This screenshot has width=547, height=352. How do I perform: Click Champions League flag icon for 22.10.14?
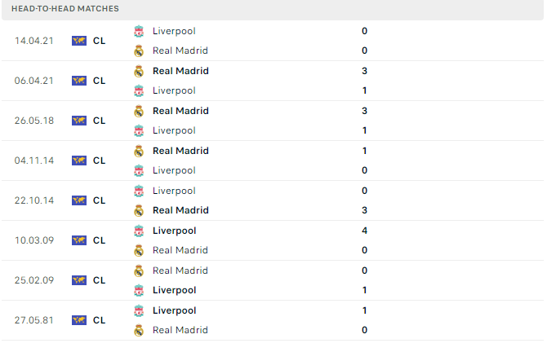click(x=79, y=200)
